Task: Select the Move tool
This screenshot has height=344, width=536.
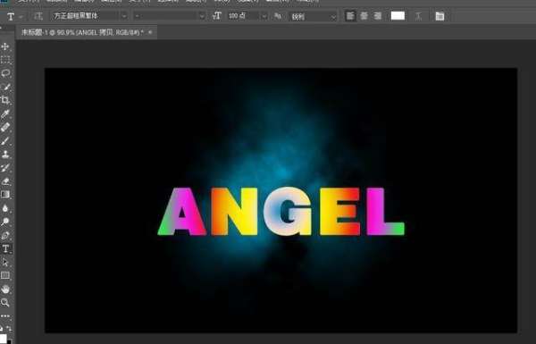Action: [5, 46]
